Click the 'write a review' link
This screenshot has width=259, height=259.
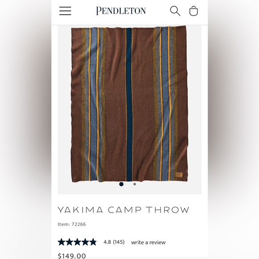148,242
